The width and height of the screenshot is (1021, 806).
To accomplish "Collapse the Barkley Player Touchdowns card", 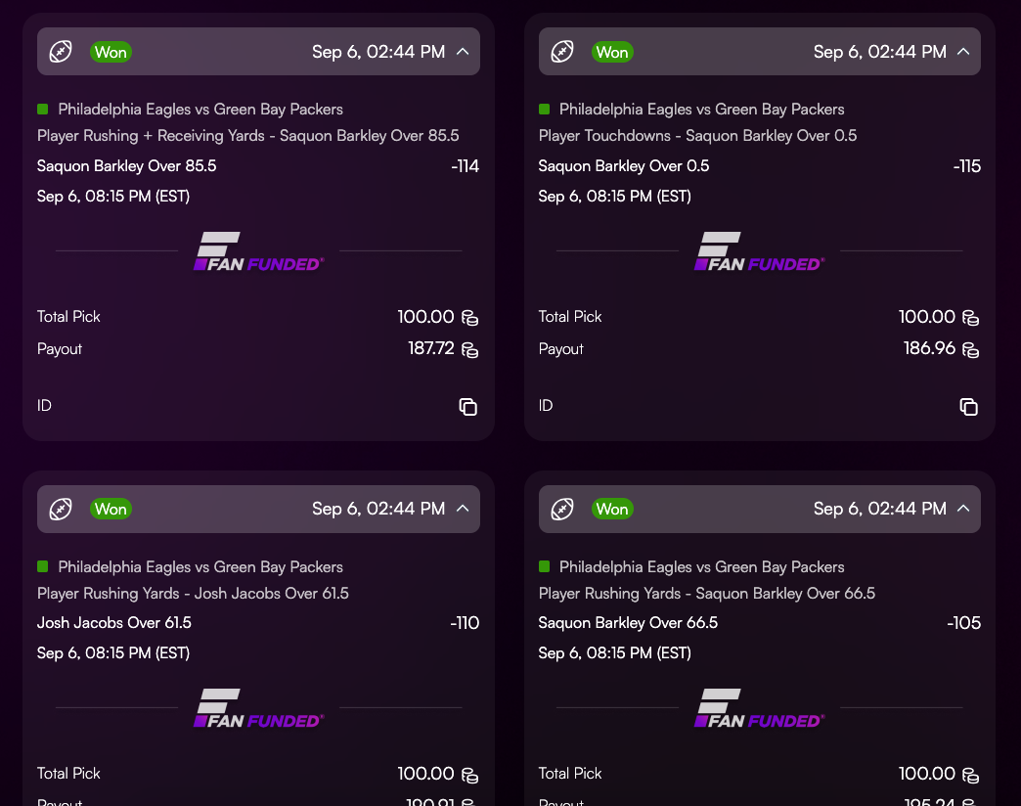I will [963, 52].
